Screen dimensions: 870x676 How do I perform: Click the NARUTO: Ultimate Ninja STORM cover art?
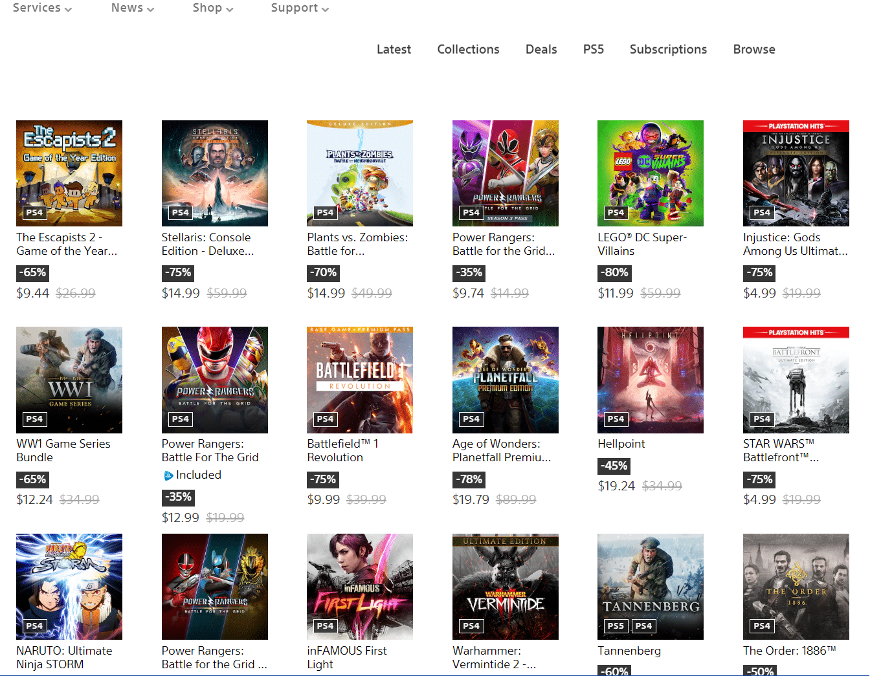[69, 587]
